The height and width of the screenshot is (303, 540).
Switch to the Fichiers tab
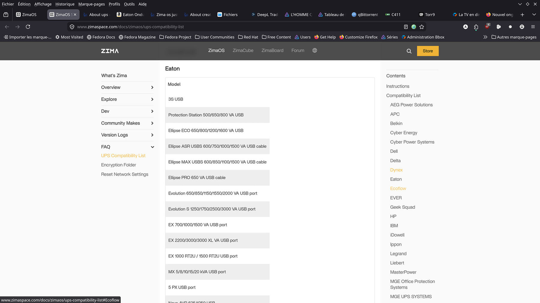[230, 15]
